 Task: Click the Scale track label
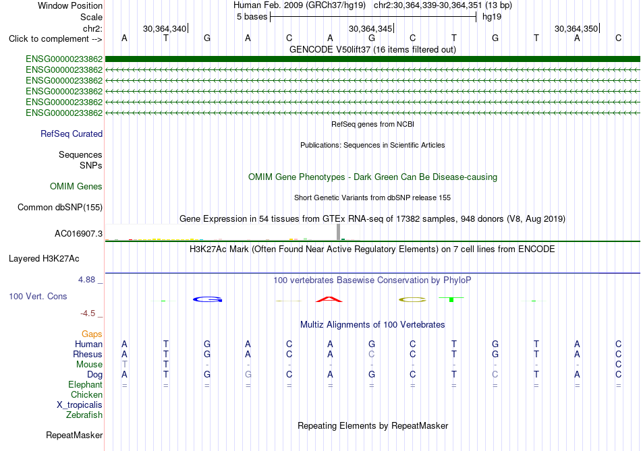point(91,17)
